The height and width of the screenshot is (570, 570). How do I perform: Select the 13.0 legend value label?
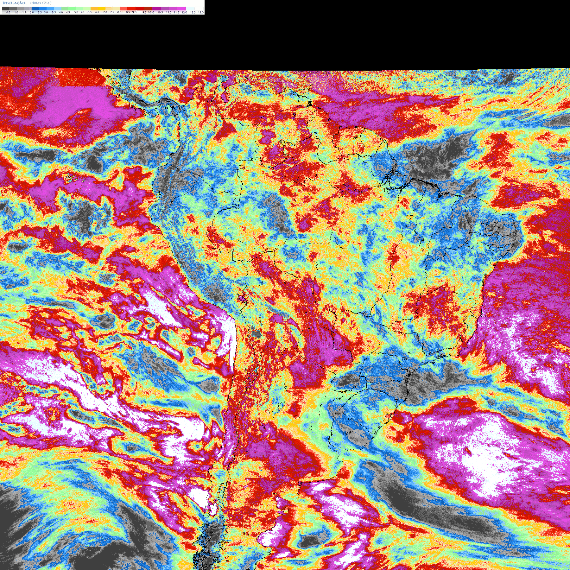pyautogui.click(x=201, y=12)
